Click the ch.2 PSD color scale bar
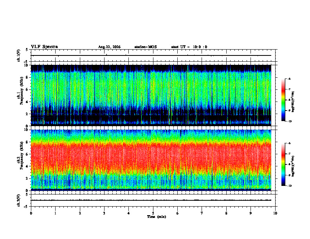The width and height of the screenshot is (310, 239). tap(283, 164)
